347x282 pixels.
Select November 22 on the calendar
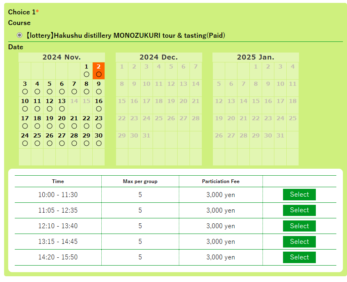point(86,123)
